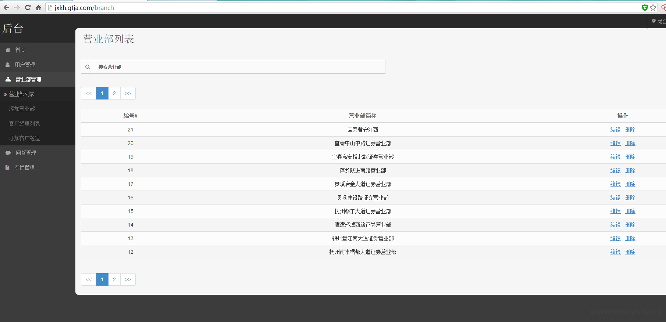
Task: Edit 鹰潭环城西路证券营业部
Action: (x=615, y=225)
